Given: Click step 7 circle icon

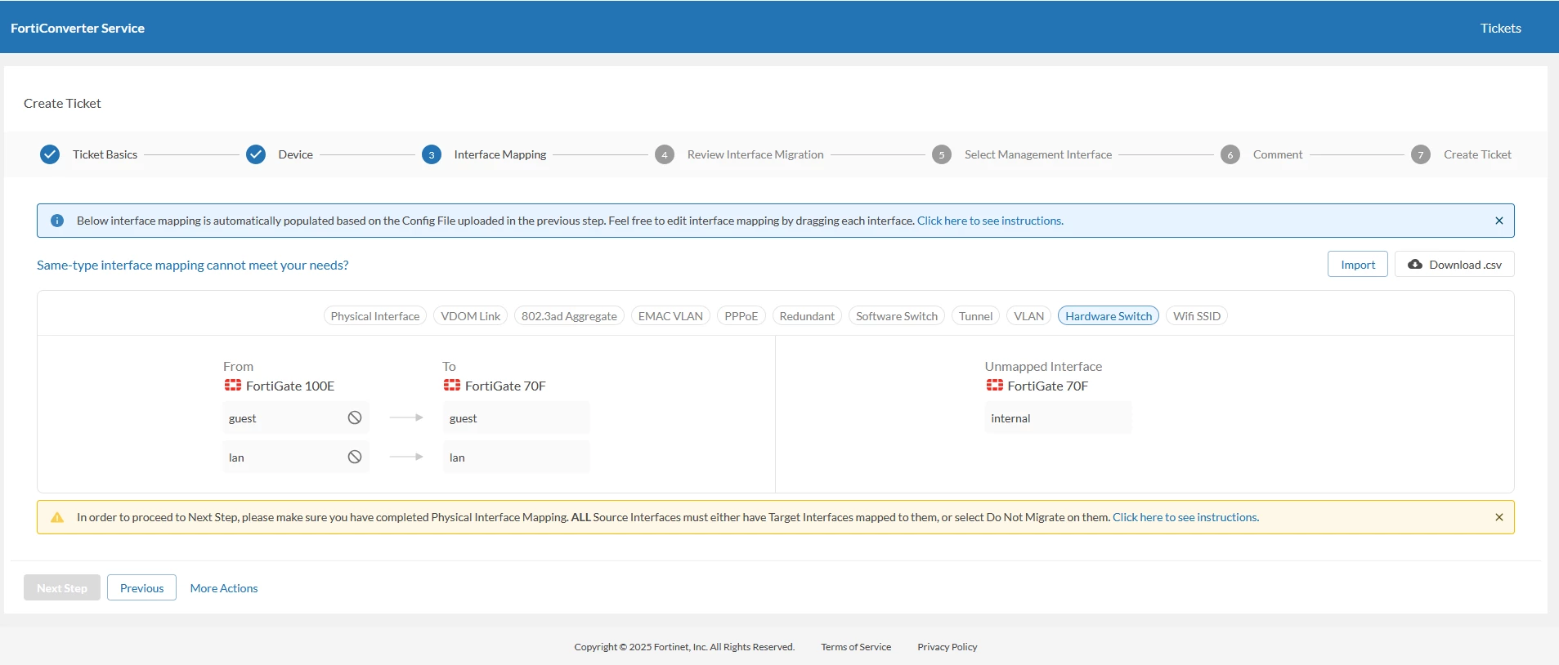Looking at the screenshot, I should 1421,154.
